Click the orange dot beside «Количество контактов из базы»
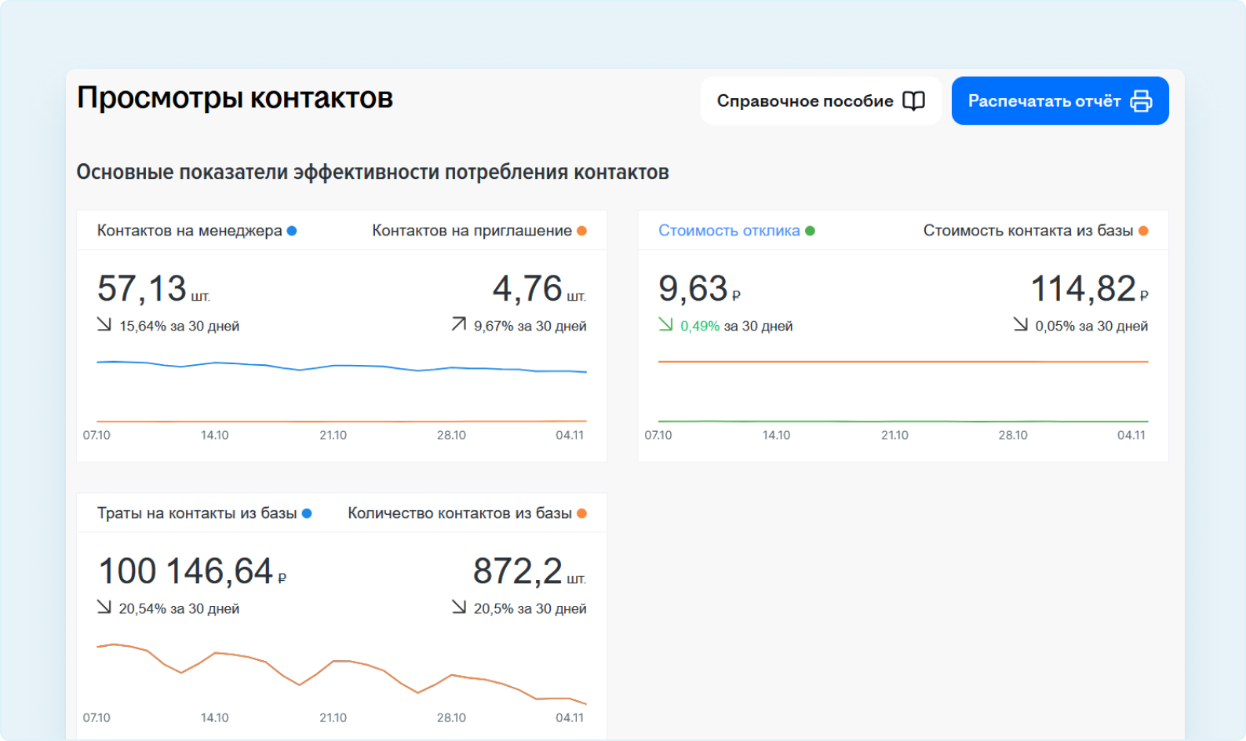Image resolution: width=1246 pixels, height=741 pixels. pos(581,513)
